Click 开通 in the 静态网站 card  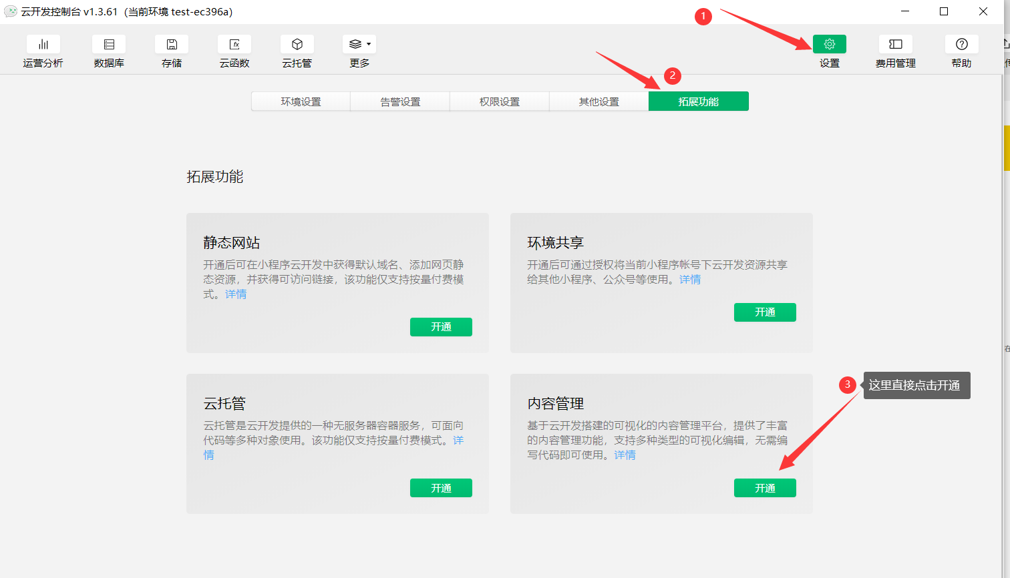pyautogui.click(x=441, y=327)
